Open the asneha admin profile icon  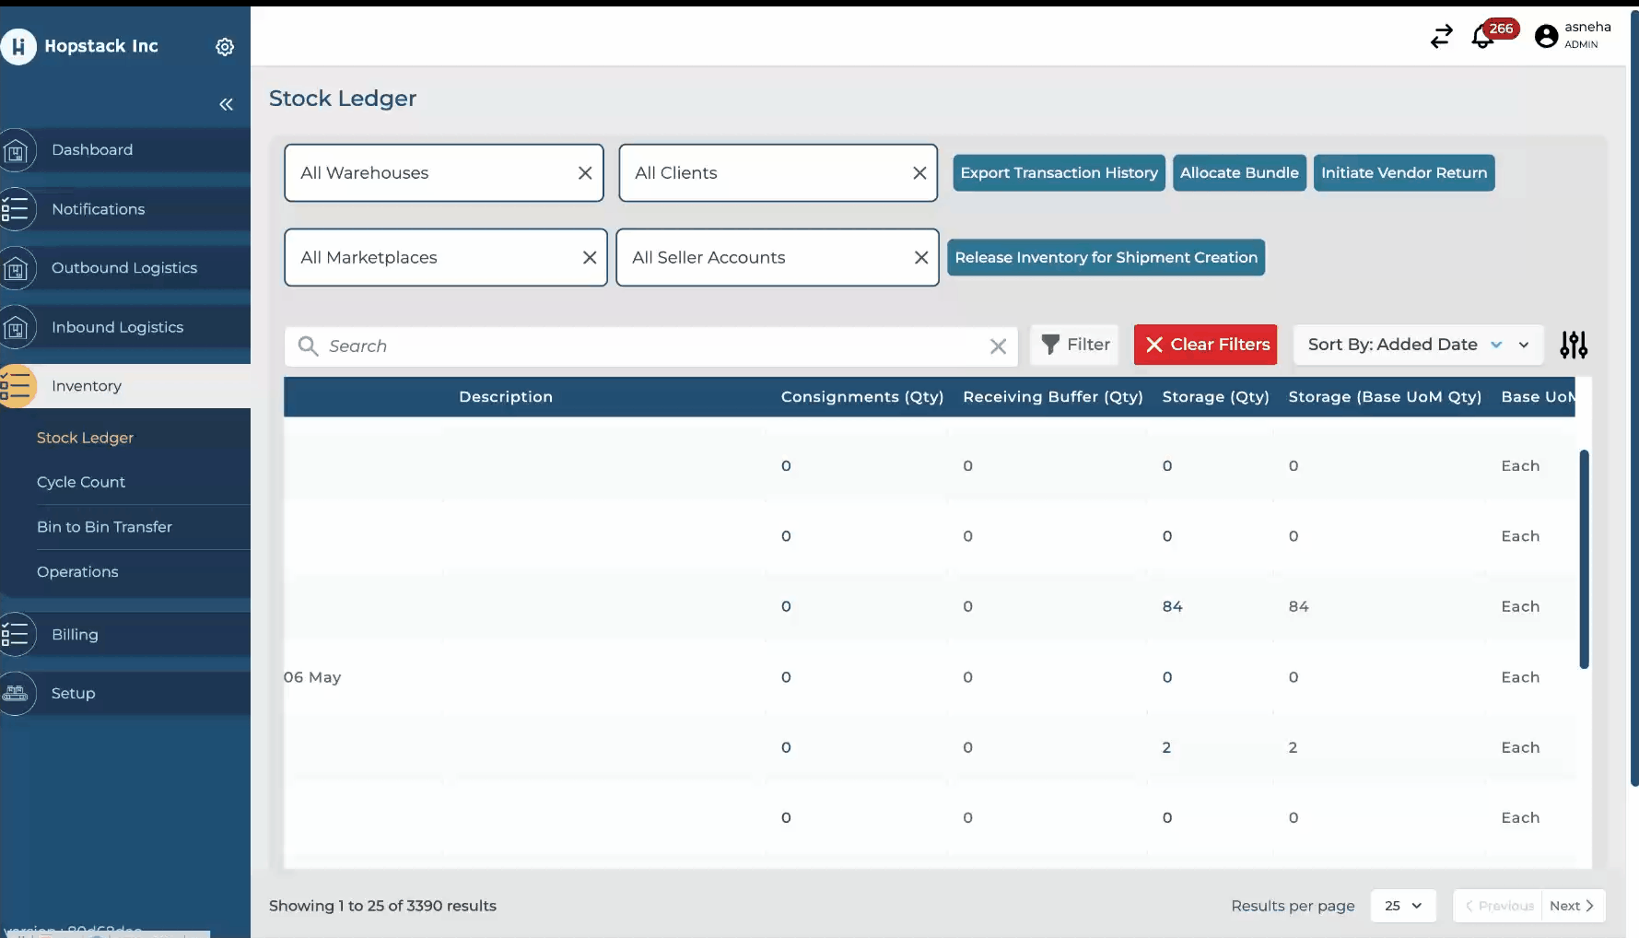1546,36
